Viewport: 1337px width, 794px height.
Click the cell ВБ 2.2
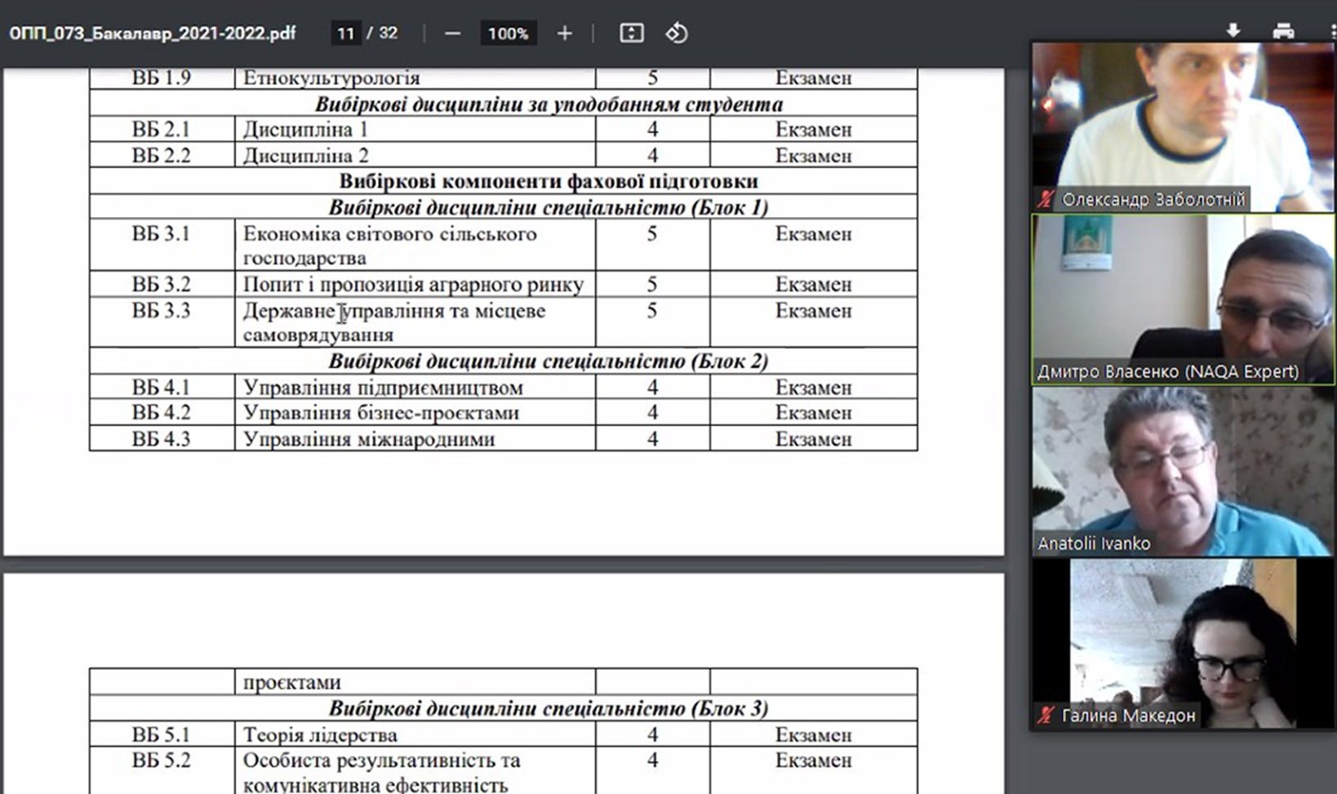161,156
